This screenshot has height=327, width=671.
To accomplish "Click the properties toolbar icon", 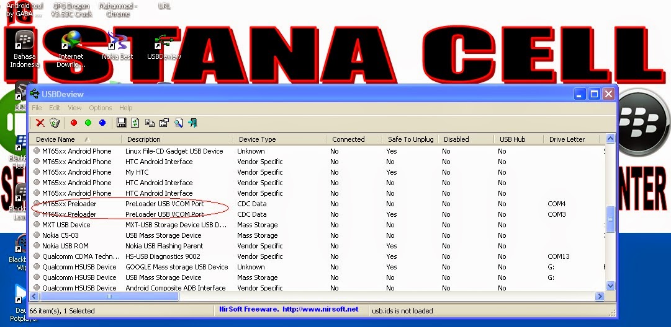I will (164, 123).
